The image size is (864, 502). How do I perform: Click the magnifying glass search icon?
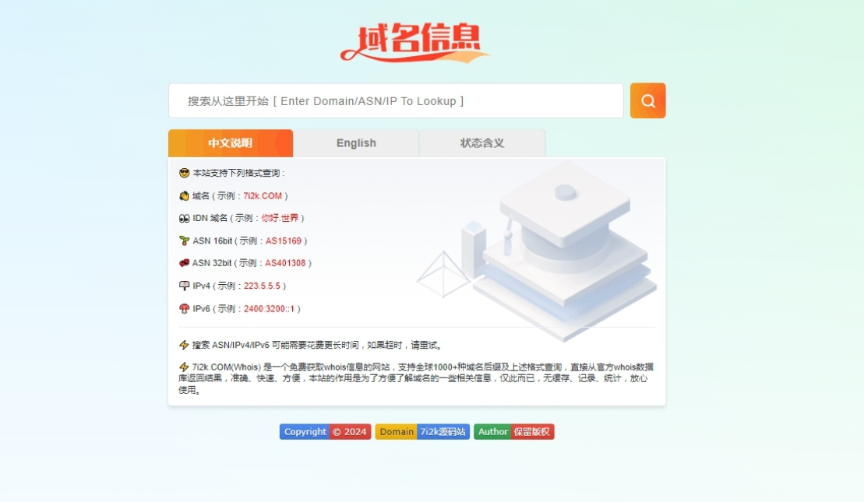[647, 100]
